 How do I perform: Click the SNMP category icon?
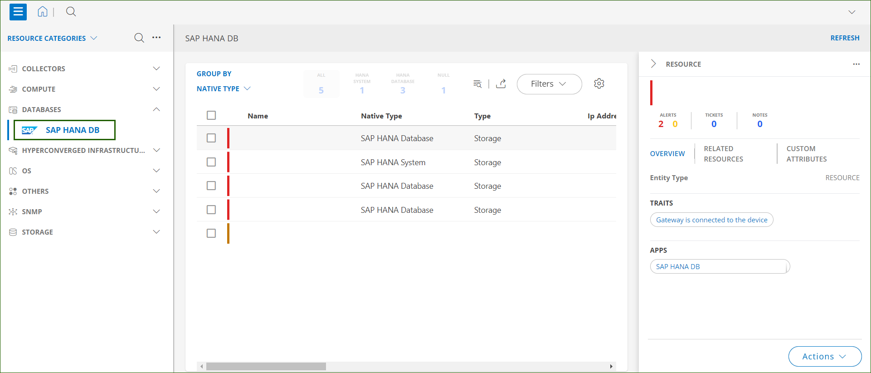[13, 211]
